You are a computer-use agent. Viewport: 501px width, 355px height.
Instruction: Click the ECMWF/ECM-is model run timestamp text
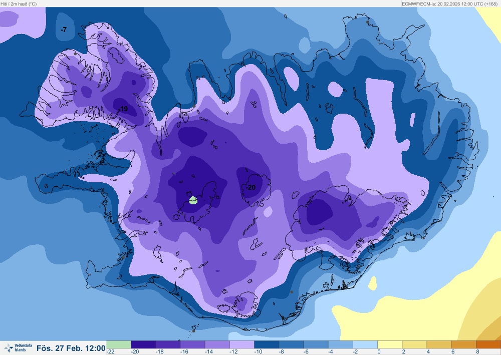click(x=449, y=4)
